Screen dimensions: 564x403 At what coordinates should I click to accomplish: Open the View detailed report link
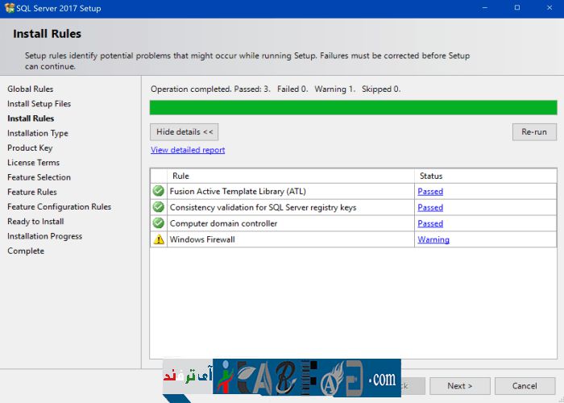[188, 150]
